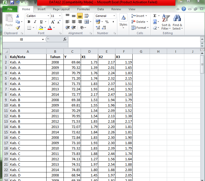Select cell A1 Kab/Kota
The height and width of the screenshot is (181, 205).
tap(28, 57)
